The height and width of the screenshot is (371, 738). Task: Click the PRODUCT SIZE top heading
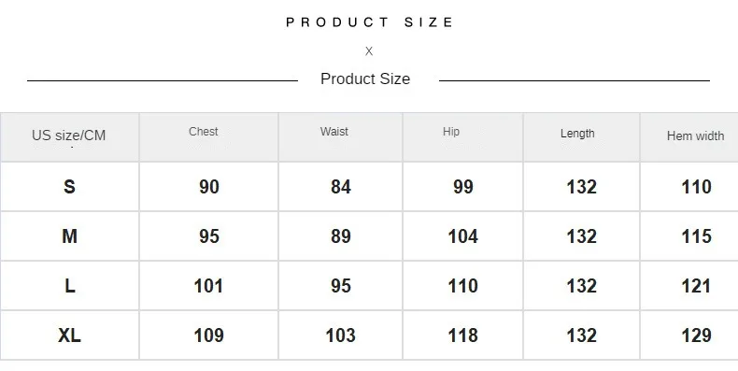[370, 22]
